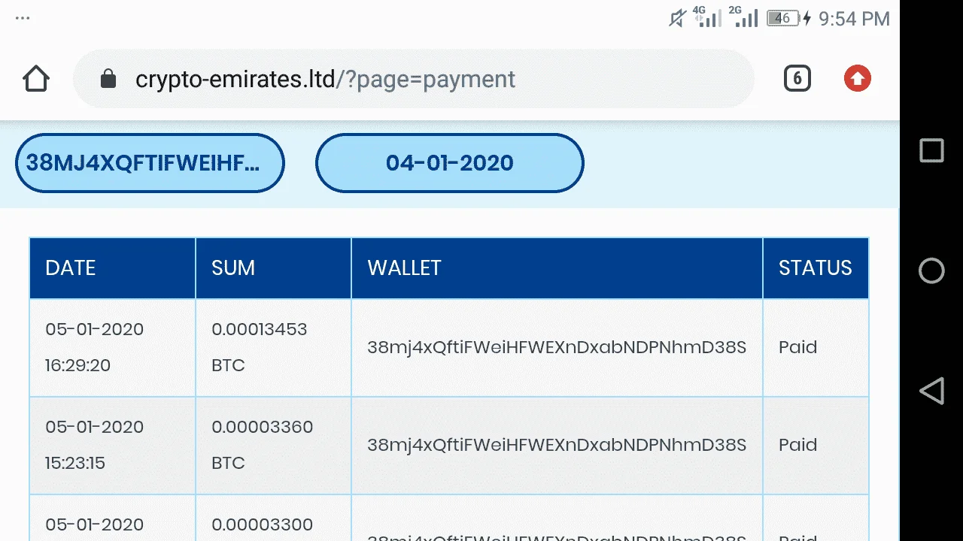Tap the Android back triangle button
Screen dimensions: 963x541
point(931,391)
